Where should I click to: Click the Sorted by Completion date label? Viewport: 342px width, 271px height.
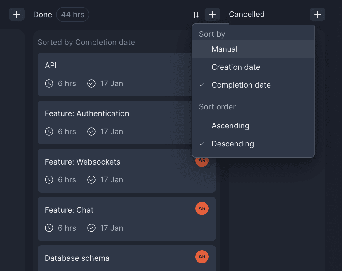pos(86,42)
